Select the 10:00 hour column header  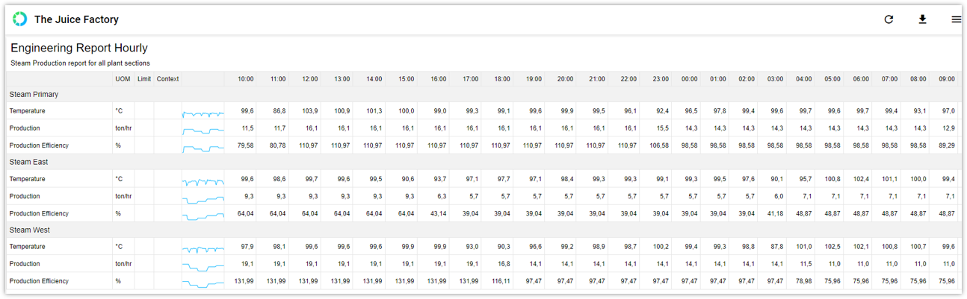[x=245, y=79]
